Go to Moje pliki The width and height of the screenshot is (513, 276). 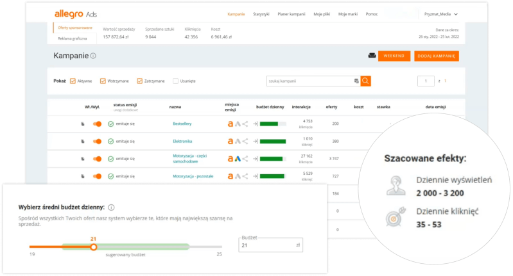point(322,14)
